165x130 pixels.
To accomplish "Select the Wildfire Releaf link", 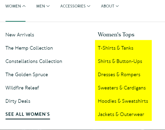I will tap(22, 88).
